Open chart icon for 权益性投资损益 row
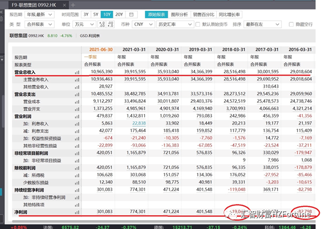 [x=77, y=138]
